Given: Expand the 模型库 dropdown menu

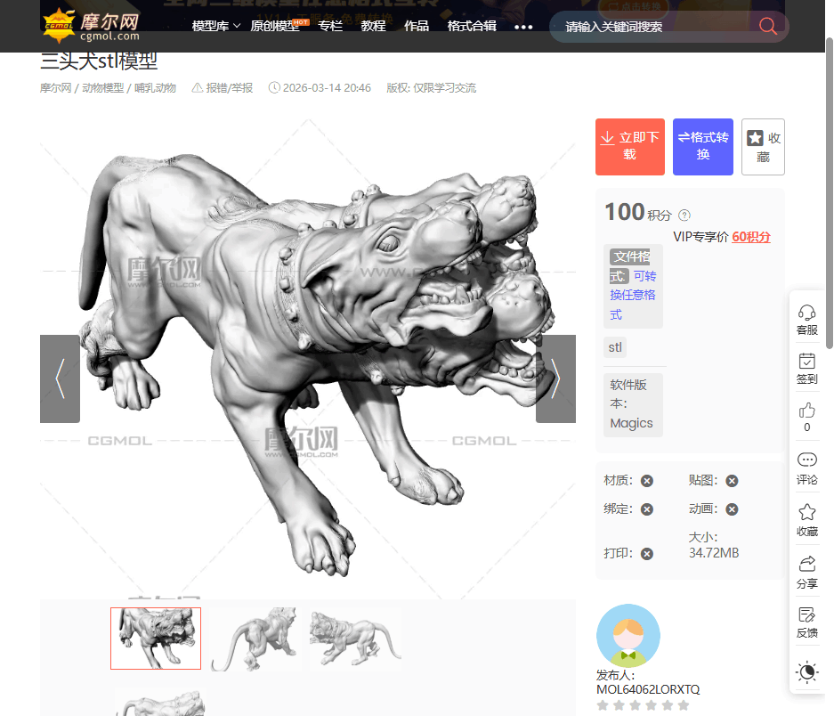Looking at the screenshot, I should [216, 27].
